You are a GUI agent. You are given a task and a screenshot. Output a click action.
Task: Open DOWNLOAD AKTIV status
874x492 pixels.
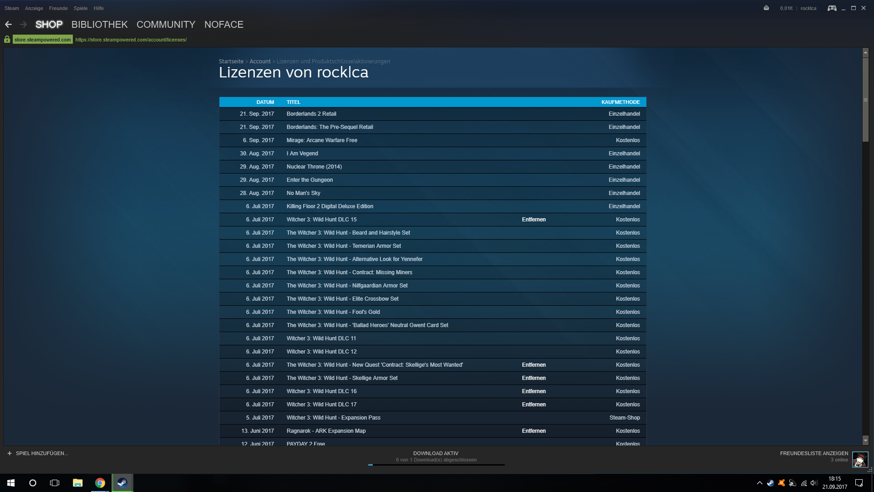click(x=436, y=453)
